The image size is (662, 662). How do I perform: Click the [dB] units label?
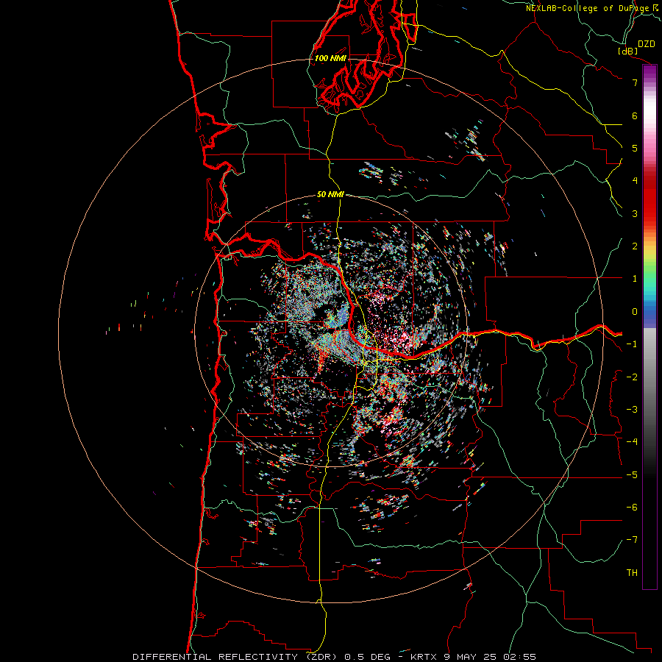(x=628, y=51)
